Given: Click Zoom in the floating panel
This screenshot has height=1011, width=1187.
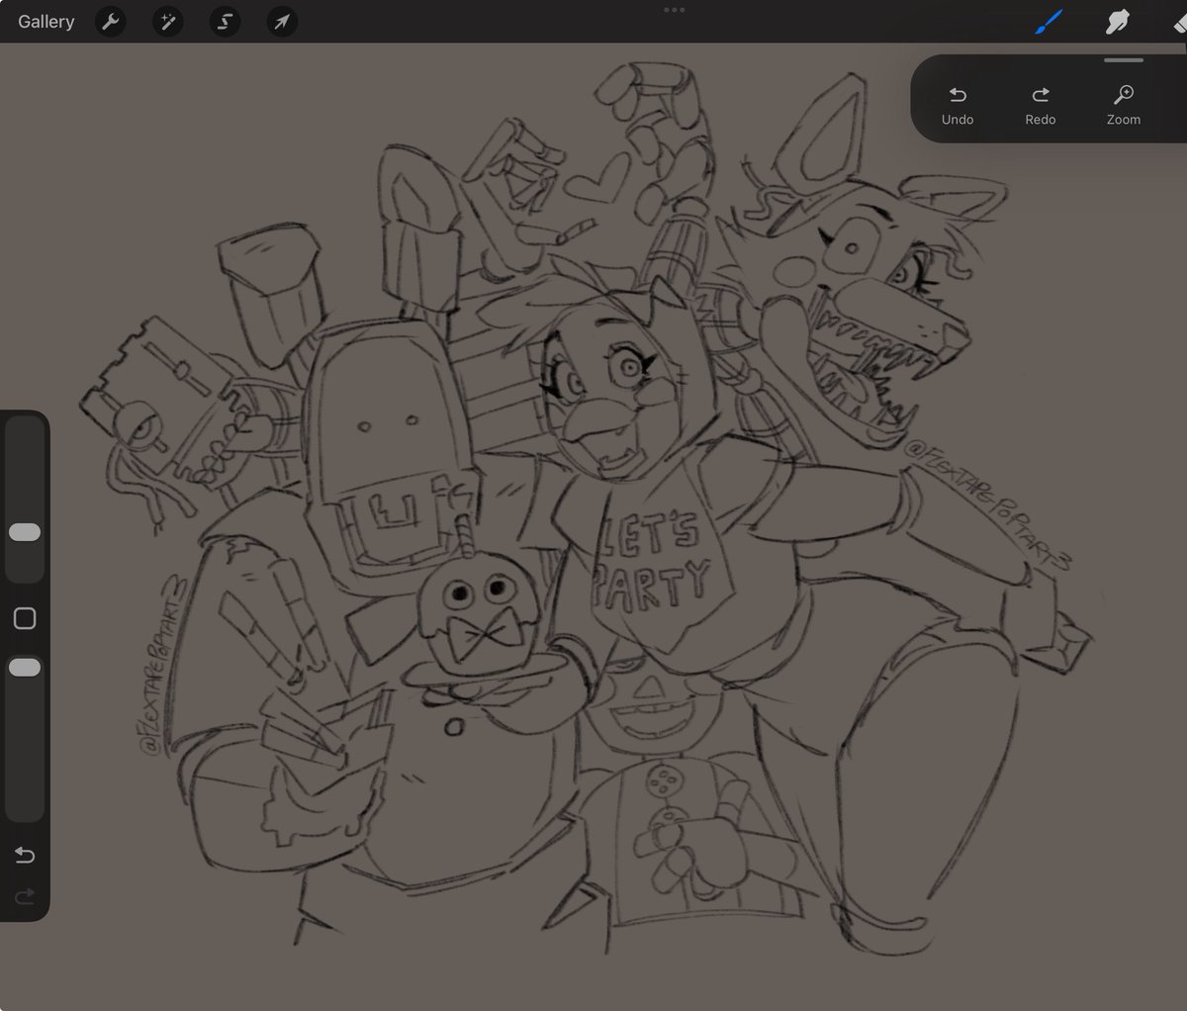Looking at the screenshot, I should click(1124, 105).
